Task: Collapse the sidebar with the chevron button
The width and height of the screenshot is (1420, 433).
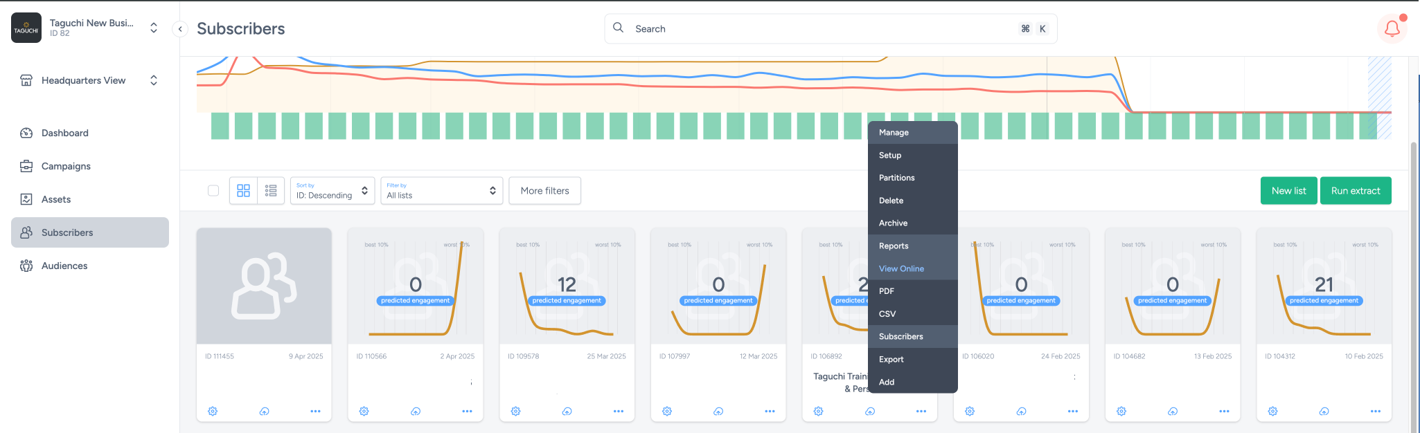Action: 180,29
